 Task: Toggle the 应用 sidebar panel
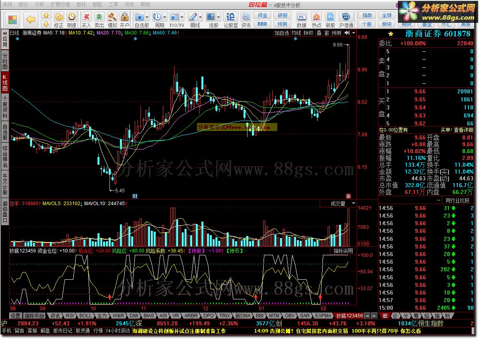(x=5, y=39)
